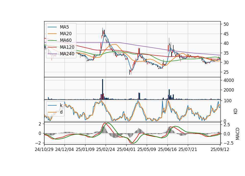Click the MA20 legend label
This screenshot has width=245, height=176.
click(x=66, y=34)
